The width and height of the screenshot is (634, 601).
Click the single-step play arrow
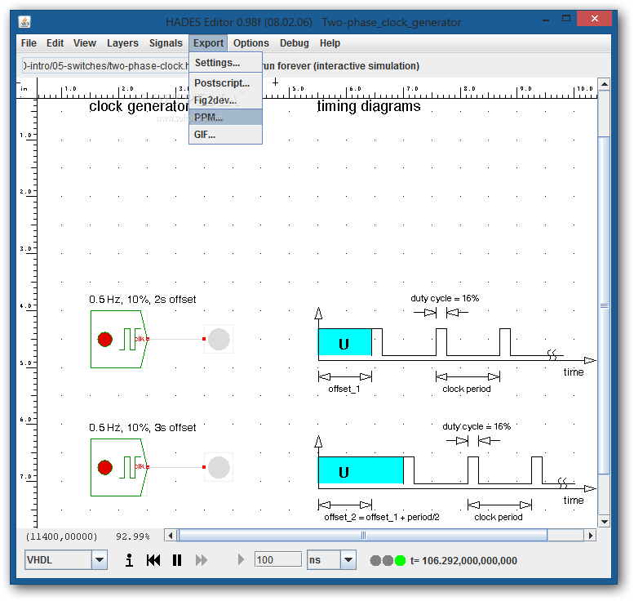coord(241,559)
